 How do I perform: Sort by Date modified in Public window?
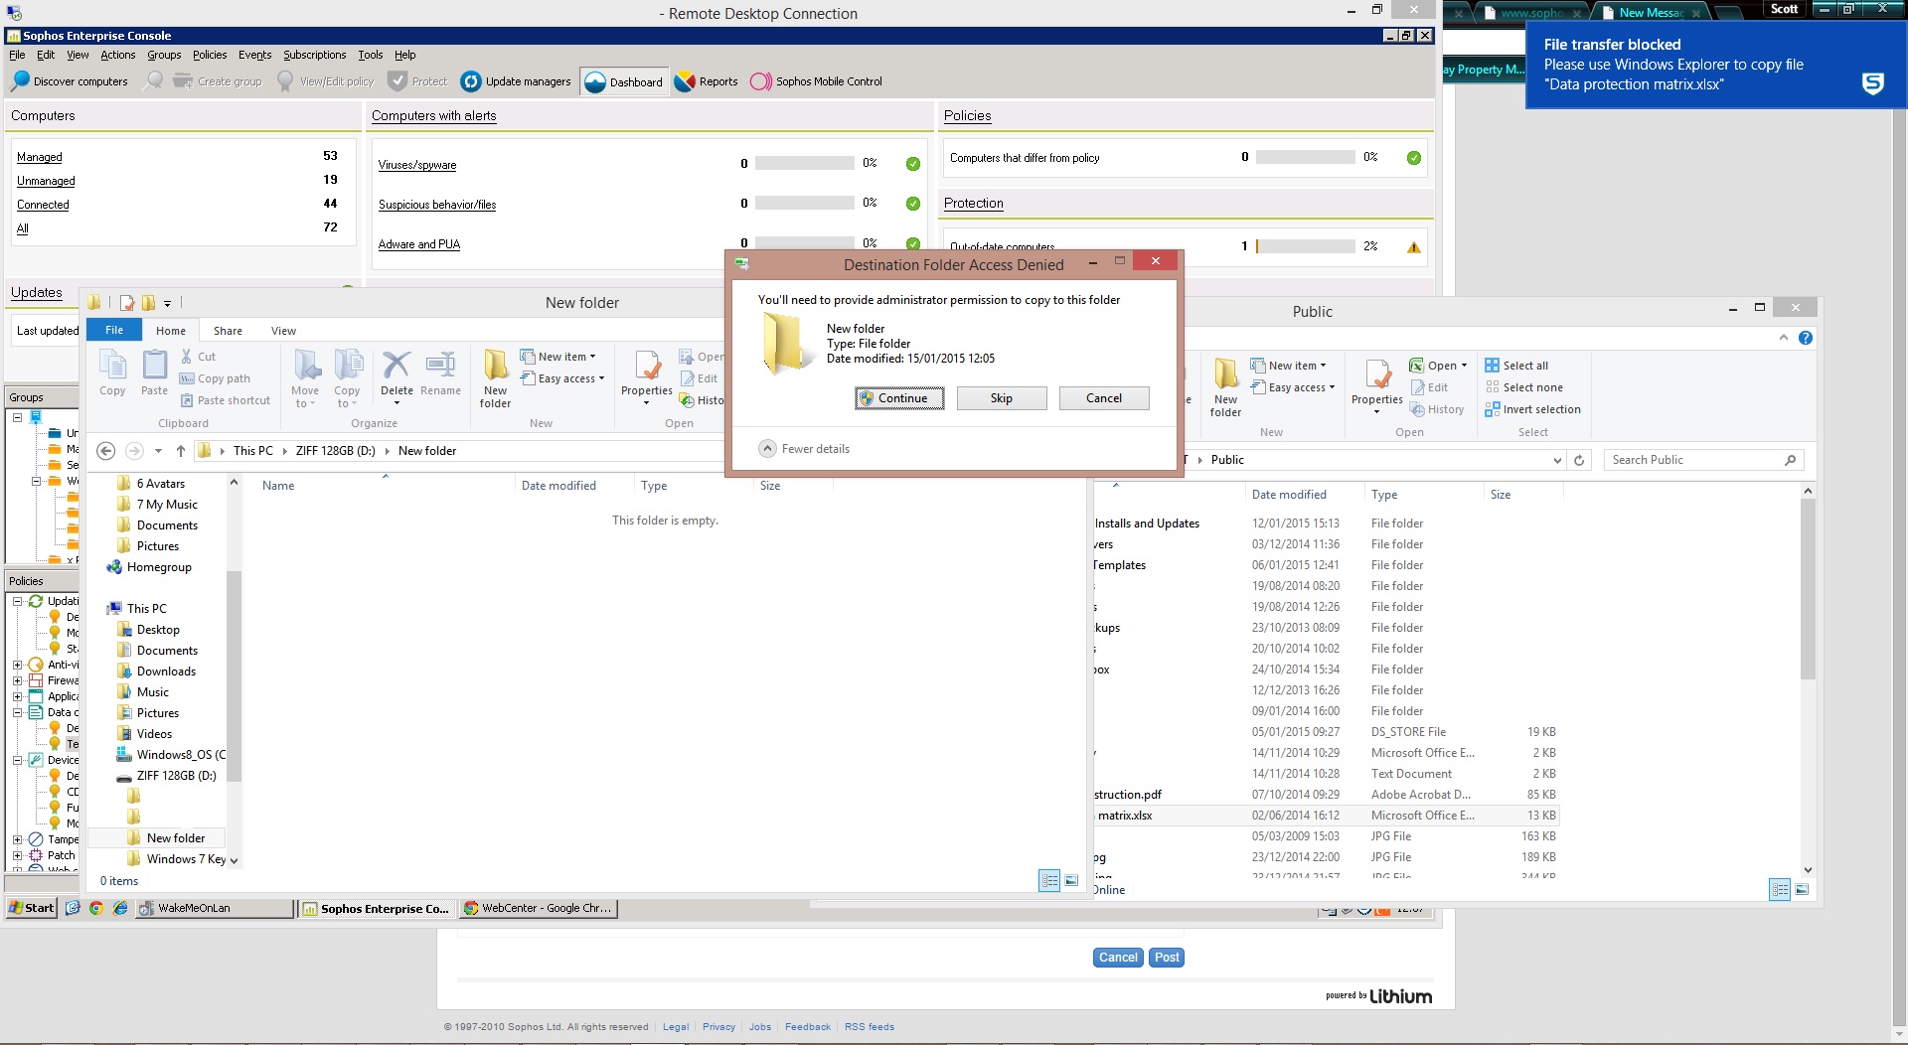click(x=1289, y=495)
